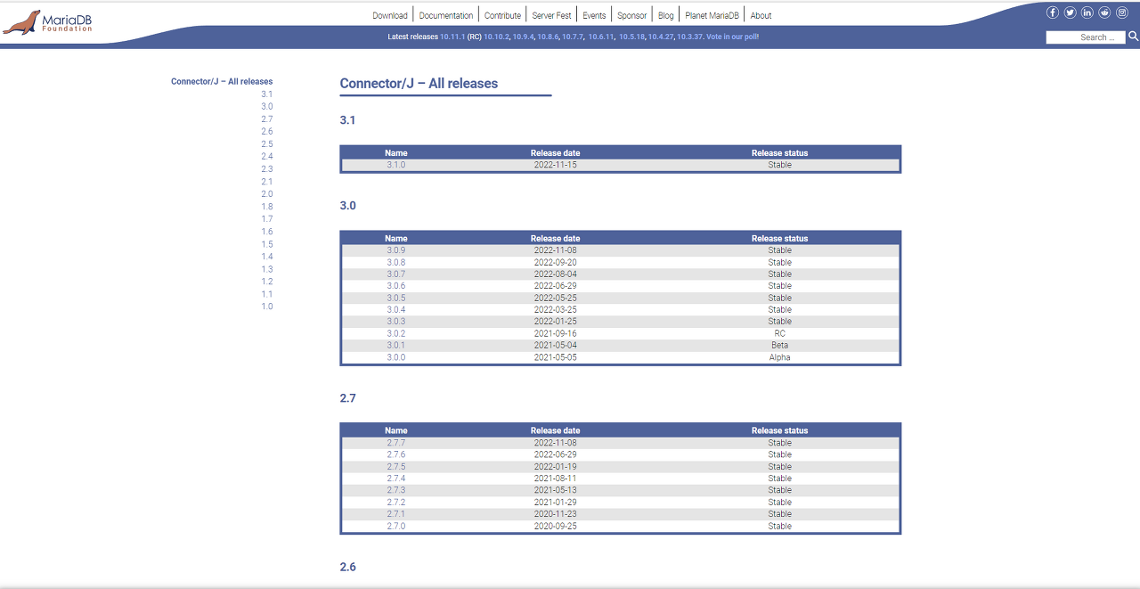Jump to 3.0 in the sidebar

point(267,106)
